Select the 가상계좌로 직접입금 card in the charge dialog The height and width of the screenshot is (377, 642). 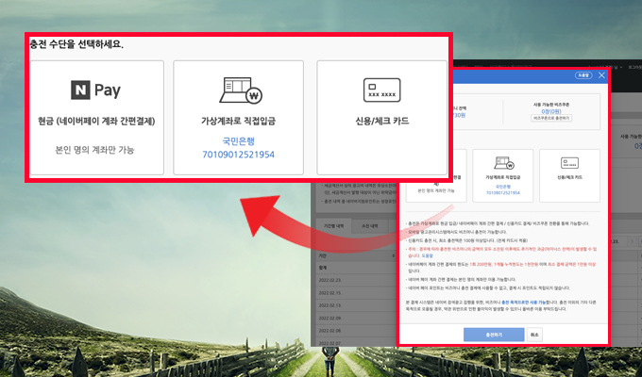503,175
